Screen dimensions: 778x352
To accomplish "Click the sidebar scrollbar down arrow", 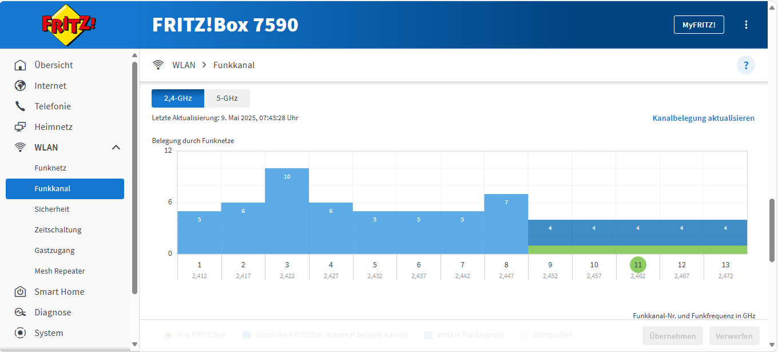I will 134,344.
